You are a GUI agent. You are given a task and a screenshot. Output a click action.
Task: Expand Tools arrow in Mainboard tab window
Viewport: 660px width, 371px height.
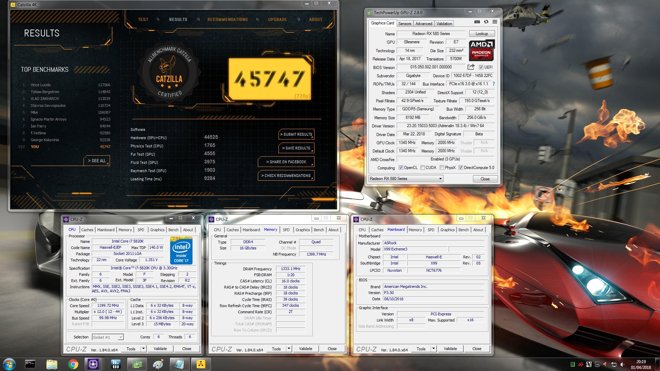tap(433, 349)
